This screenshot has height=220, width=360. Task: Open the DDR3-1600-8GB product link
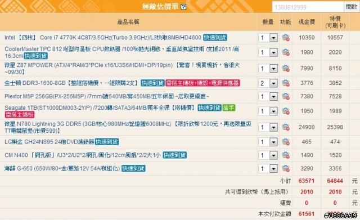(x=71, y=83)
